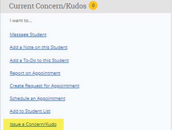Viewport: 172px width, 130px height.
Task: Select the kudos counter showing zero
Action: click(93, 5)
